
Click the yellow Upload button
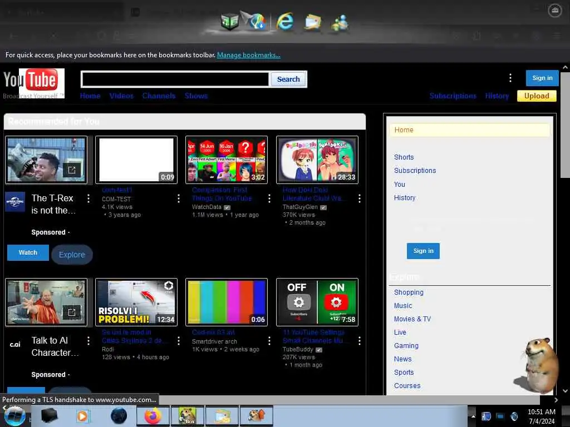537,96
